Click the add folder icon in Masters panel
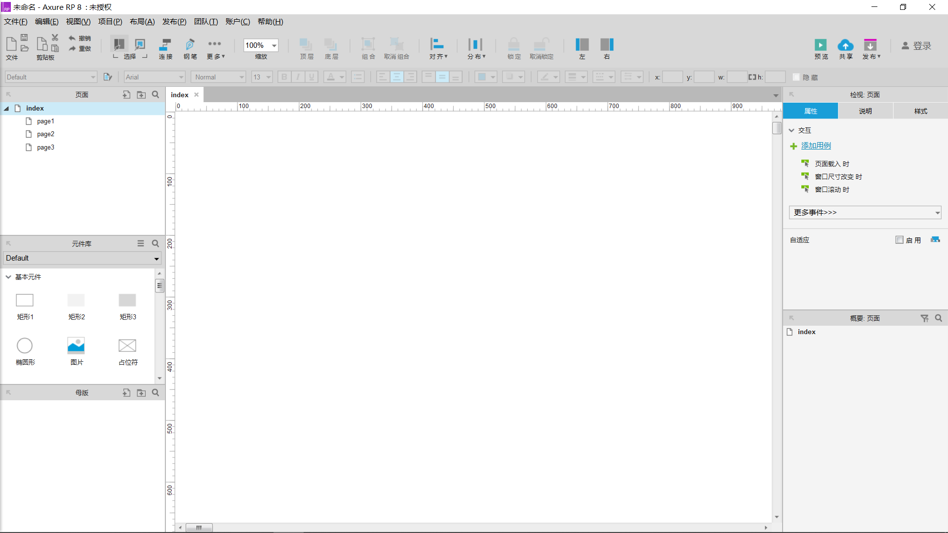This screenshot has height=533, width=948. [141, 393]
